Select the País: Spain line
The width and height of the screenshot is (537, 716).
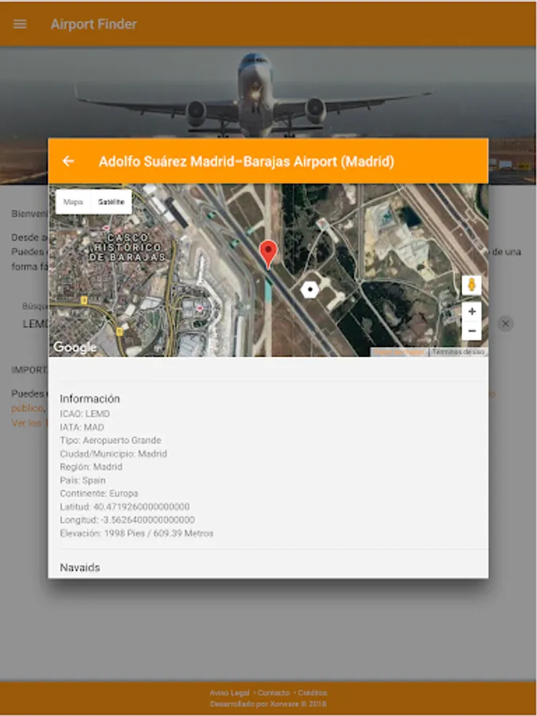coord(83,481)
